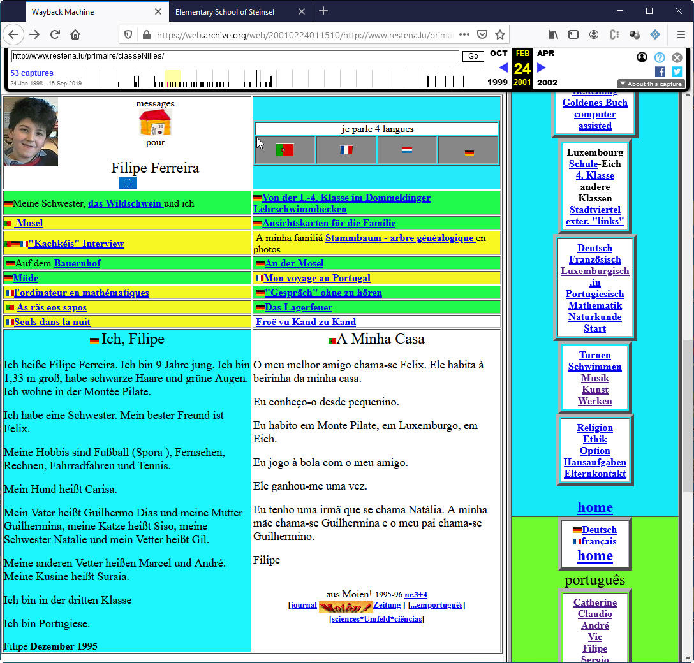
Task: Jump to 2002 captures
Action: pos(547,82)
